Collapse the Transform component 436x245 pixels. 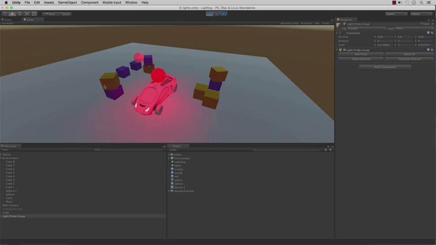(x=337, y=33)
